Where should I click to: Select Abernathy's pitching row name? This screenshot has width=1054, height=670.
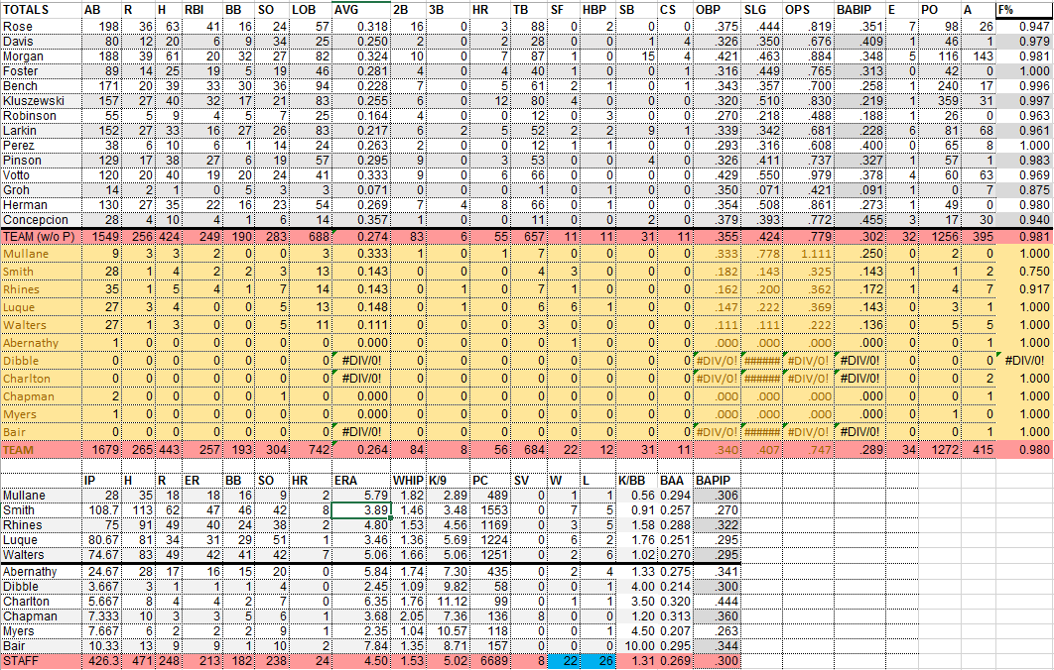(41, 571)
